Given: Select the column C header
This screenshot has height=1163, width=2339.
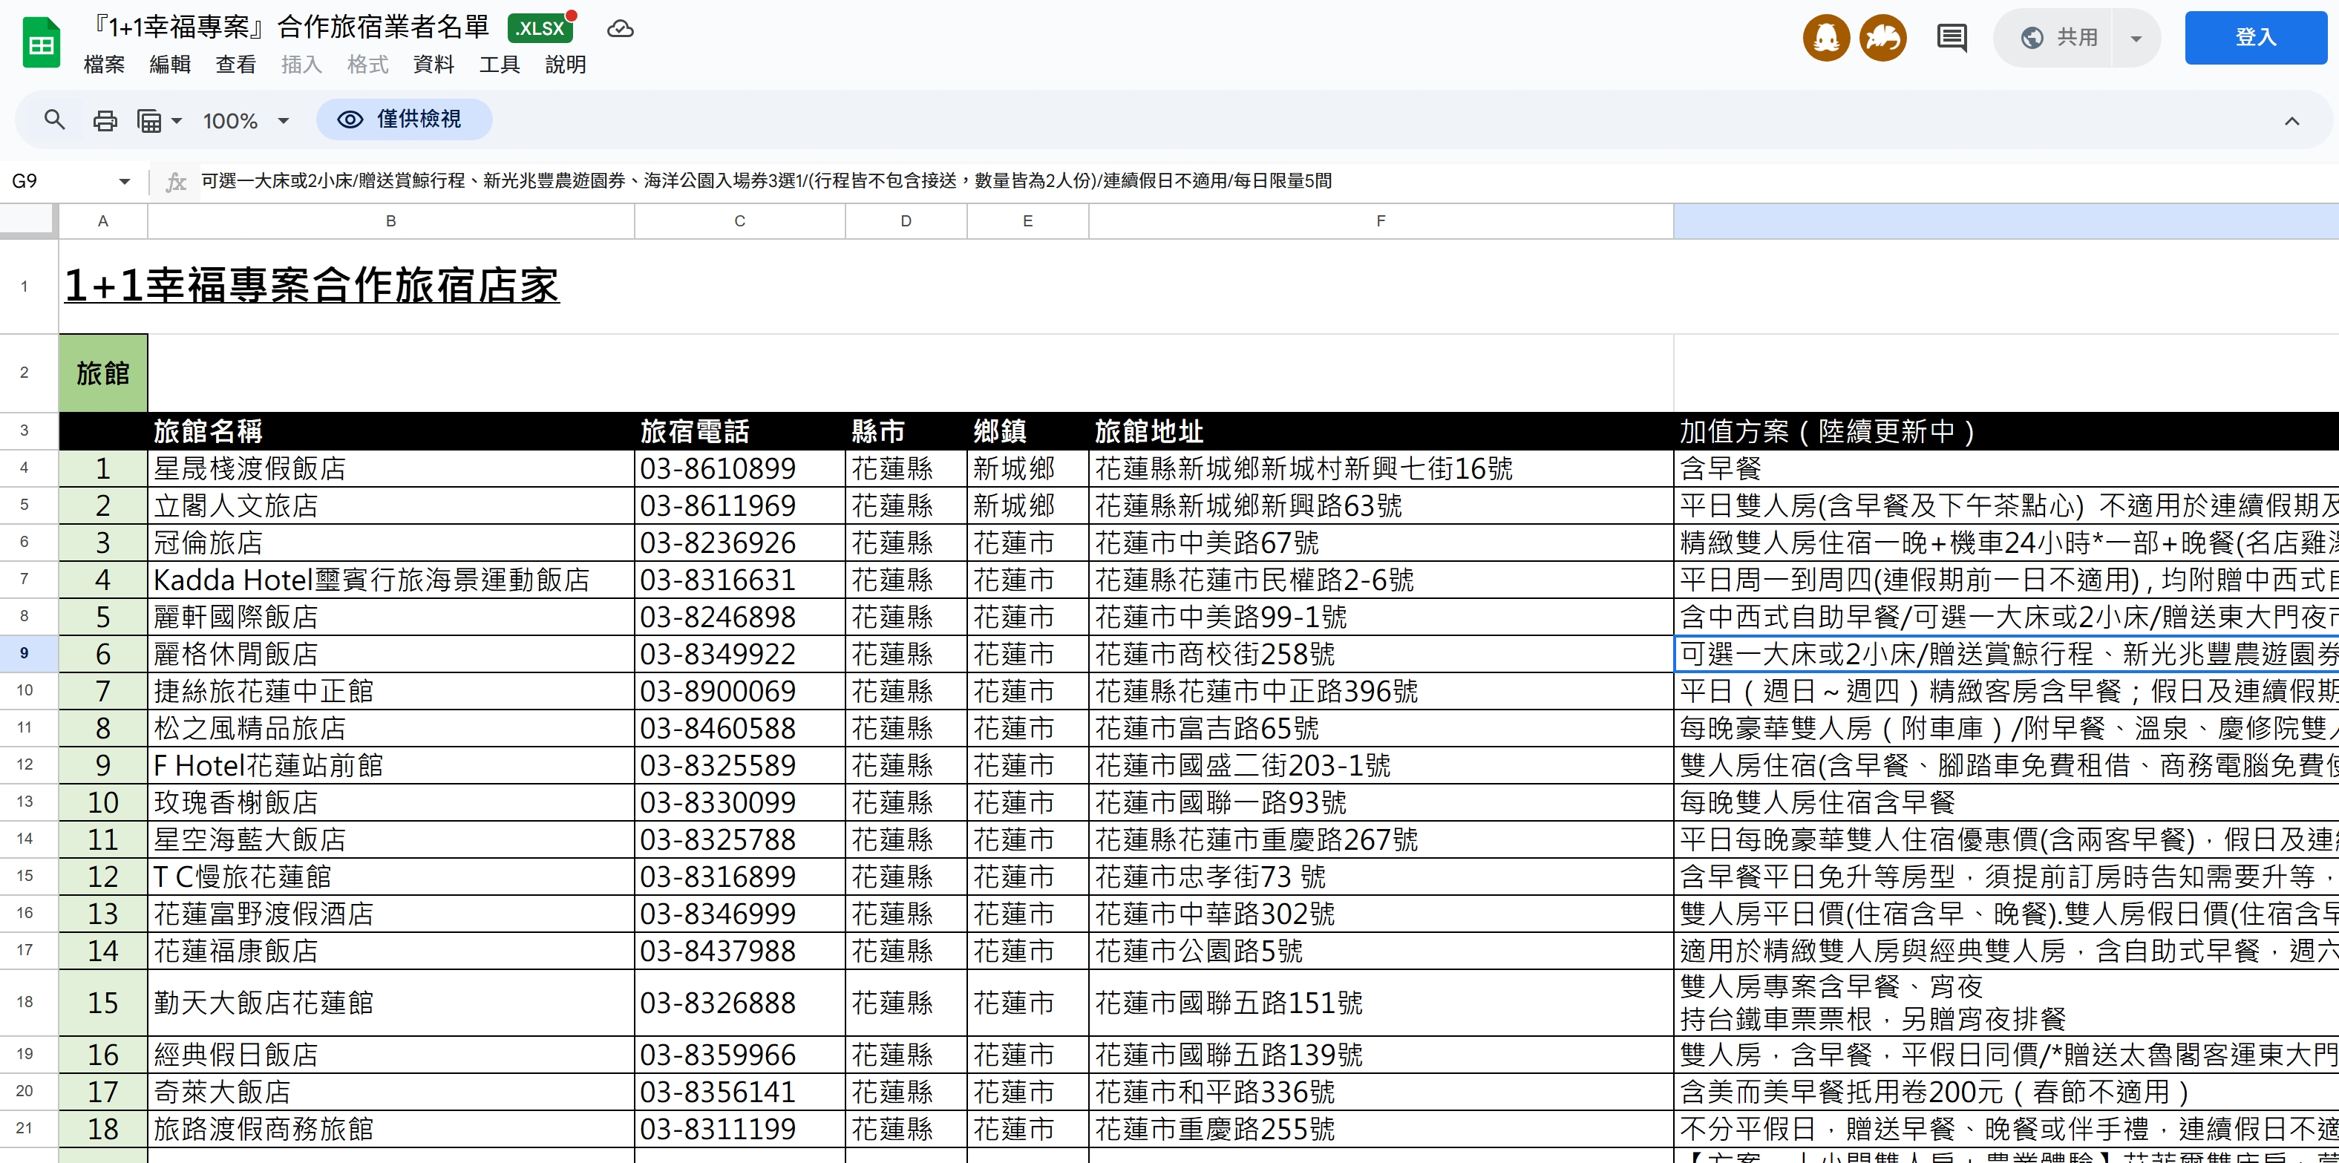Looking at the screenshot, I should [x=739, y=220].
